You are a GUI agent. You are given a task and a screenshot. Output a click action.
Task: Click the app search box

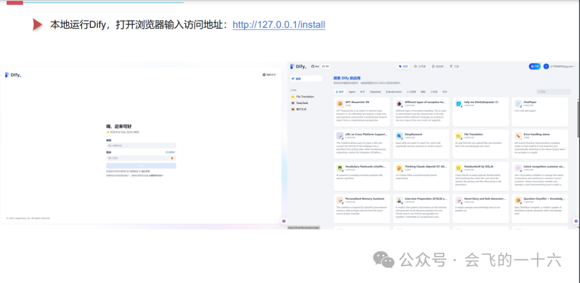[554, 92]
